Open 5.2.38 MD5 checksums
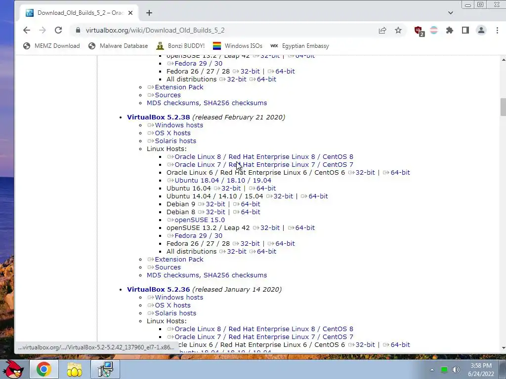Screen dimensions: 506x379 coord(173,275)
